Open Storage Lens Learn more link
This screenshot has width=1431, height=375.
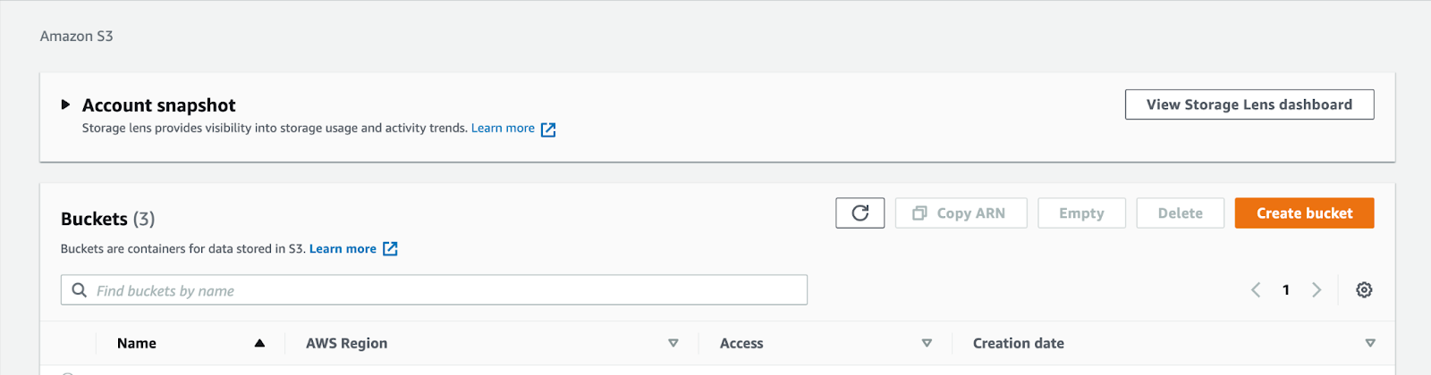click(x=503, y=129)
